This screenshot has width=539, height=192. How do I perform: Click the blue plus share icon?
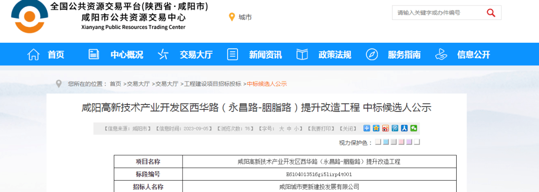(x=367, y=128)
